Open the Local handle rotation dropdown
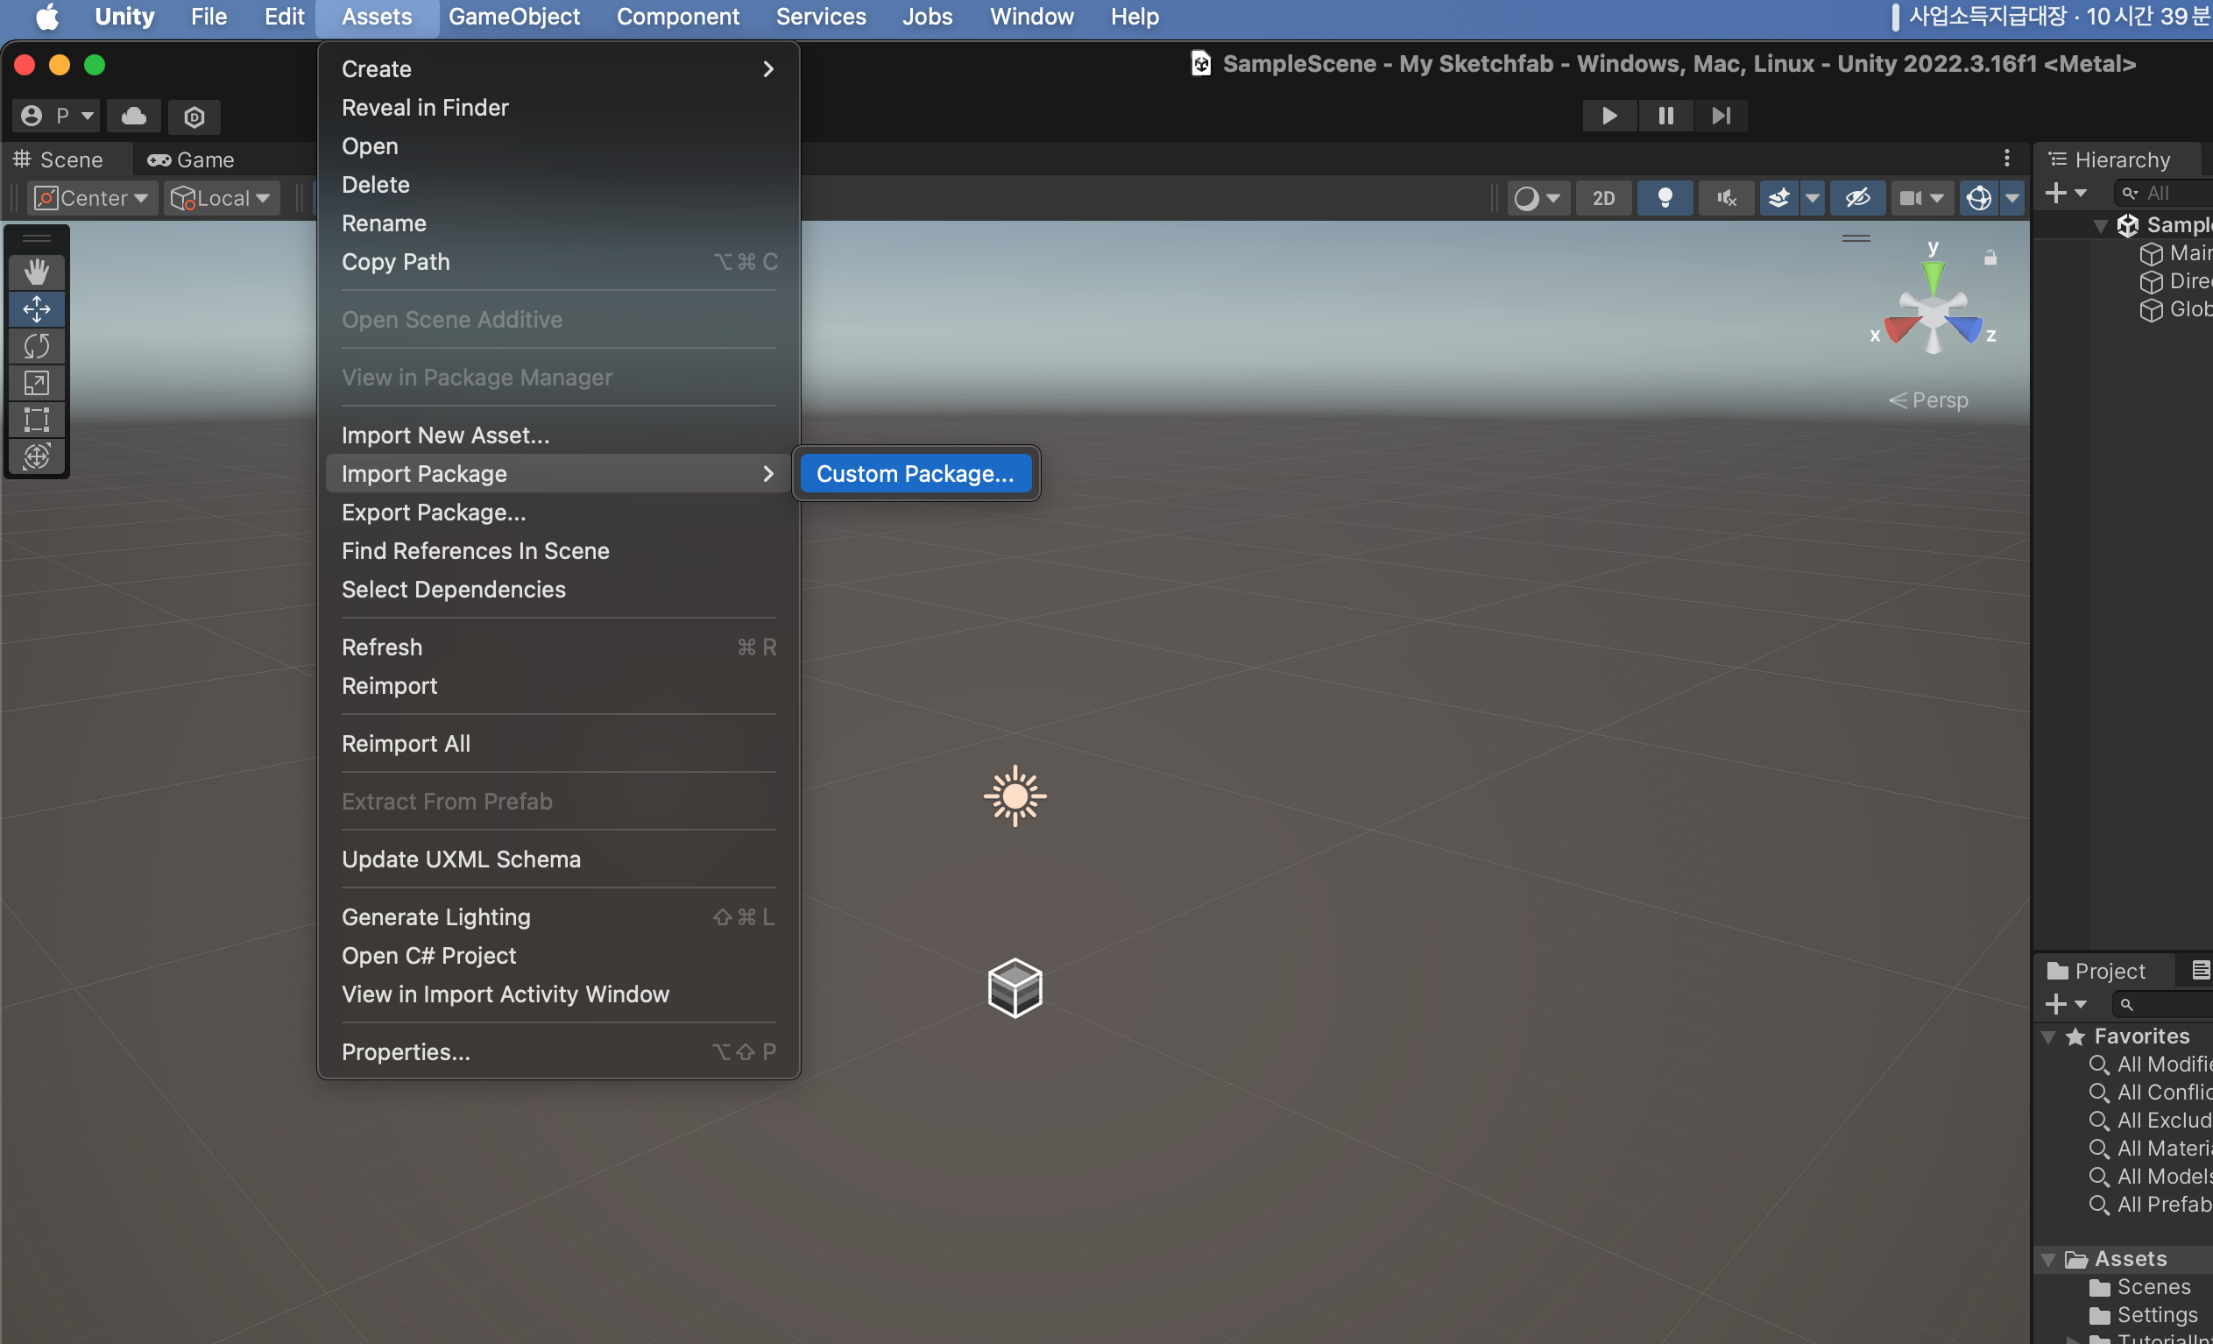This screenshot has width=2213, height=1344. 221,198
